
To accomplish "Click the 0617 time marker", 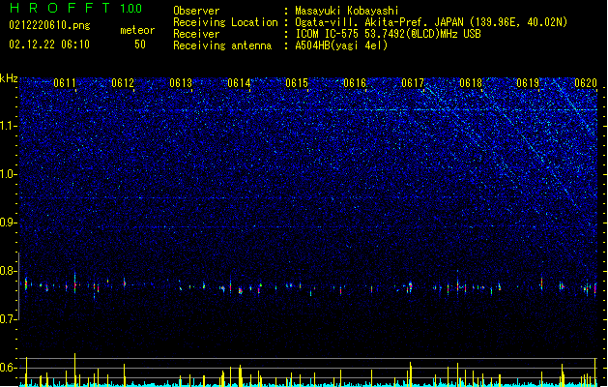I will (x=413, y=83).
